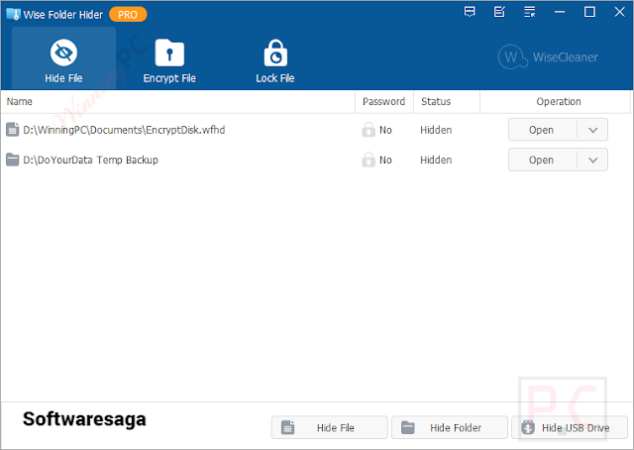634x450 pixels.
Task: Go to the Lock File tab
Action: [275, 60]
